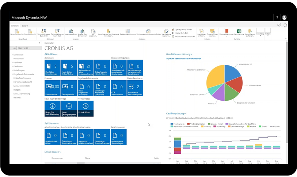Open Zu genehmigende Anforderungen tile
This screenshot has width=297, height=177.
tap(119, 137)
